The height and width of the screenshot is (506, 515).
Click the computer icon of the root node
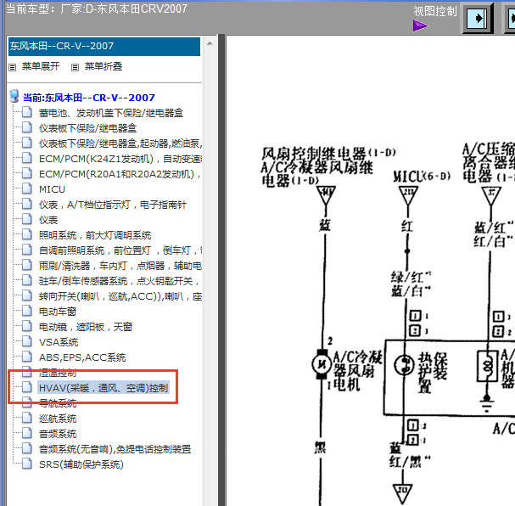(x=14, y=96)
